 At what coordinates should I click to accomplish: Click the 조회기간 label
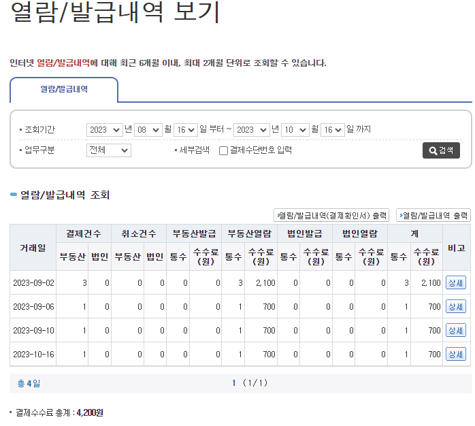[x=39, y=130]
